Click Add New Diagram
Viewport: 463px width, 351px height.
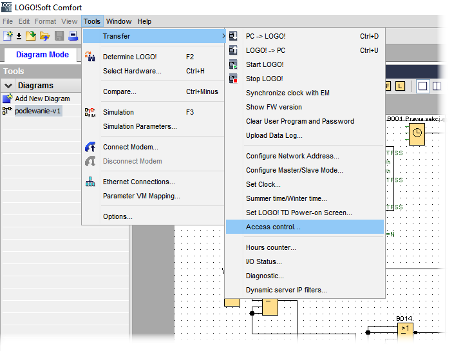click(42, 99)
